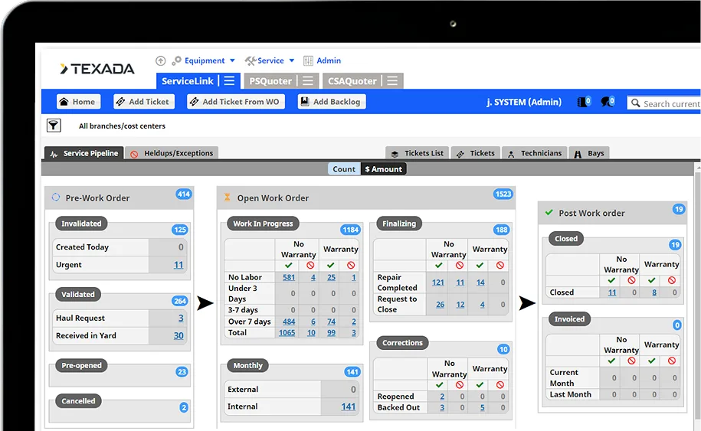Open the Heldups/Exceptions tab

coord(172,153)
